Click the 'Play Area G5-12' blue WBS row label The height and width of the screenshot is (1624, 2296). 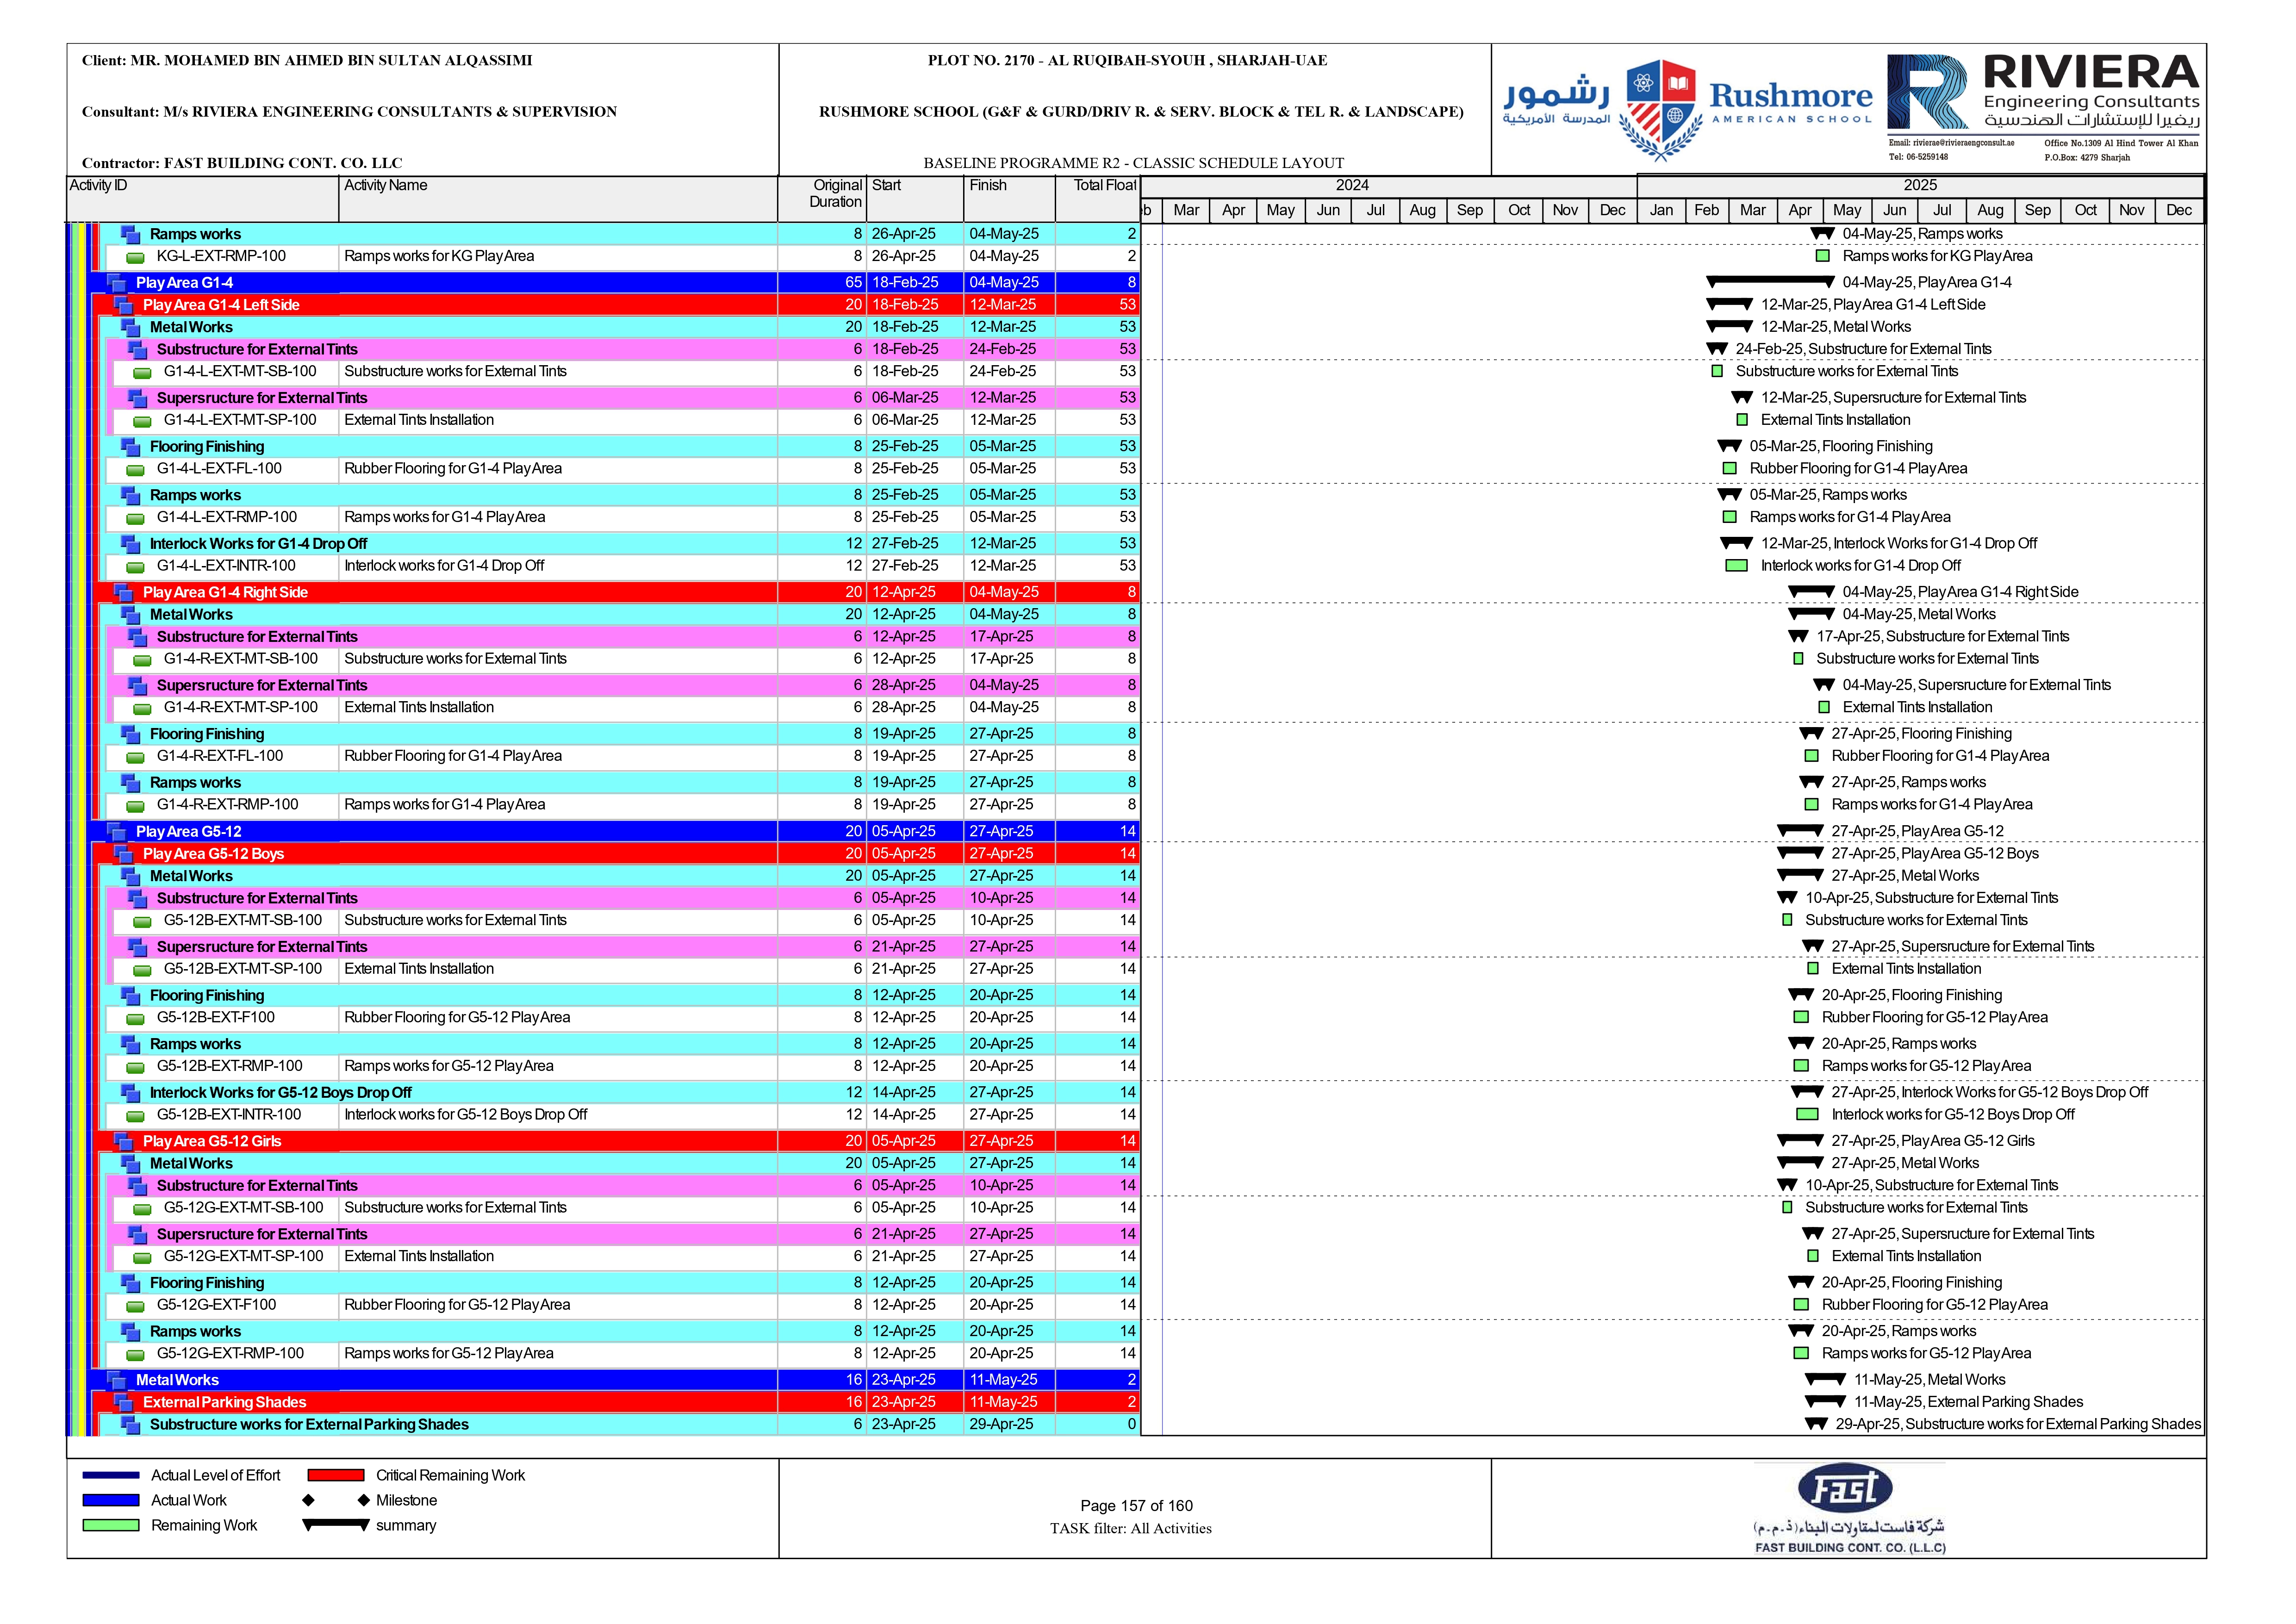coord(189,832)
